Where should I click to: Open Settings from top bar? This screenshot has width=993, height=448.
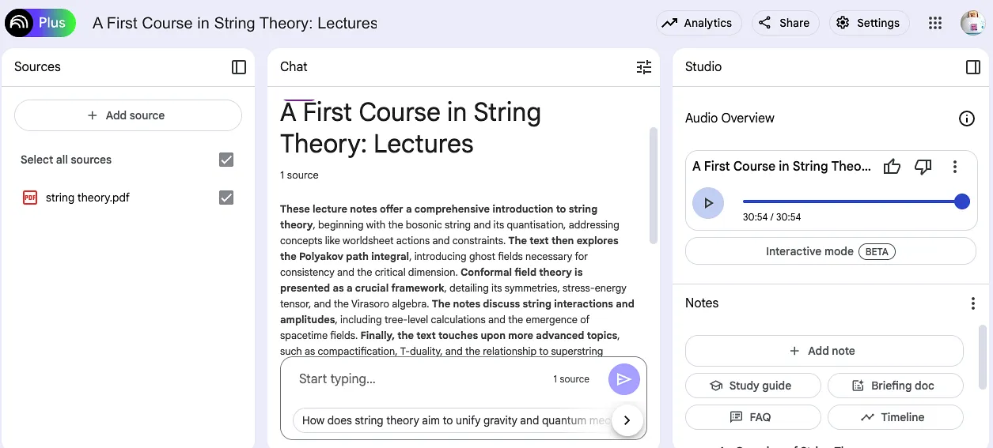click(870, 23)
